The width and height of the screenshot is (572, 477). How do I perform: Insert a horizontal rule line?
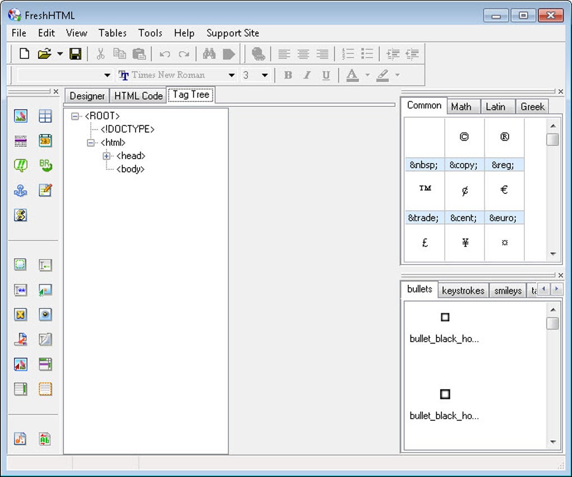click(20, 141)
